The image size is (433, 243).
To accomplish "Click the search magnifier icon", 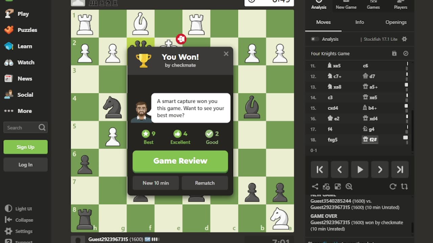I will tap(42, 128).
